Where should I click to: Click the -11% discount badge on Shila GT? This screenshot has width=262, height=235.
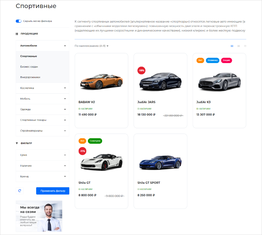tap(82, 151)
